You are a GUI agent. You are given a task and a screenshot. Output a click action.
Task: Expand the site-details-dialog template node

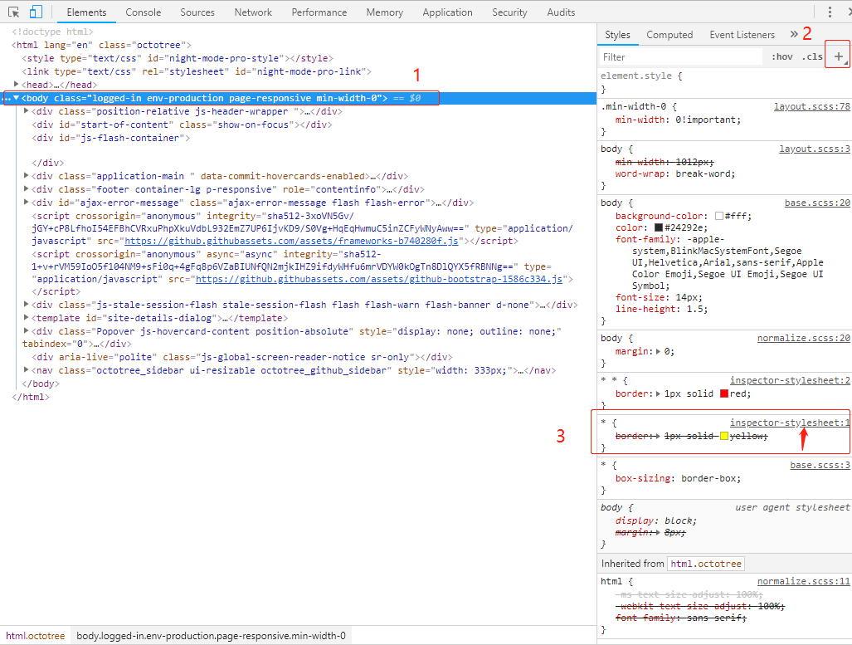pyautogui.click(x=26, y=318)
